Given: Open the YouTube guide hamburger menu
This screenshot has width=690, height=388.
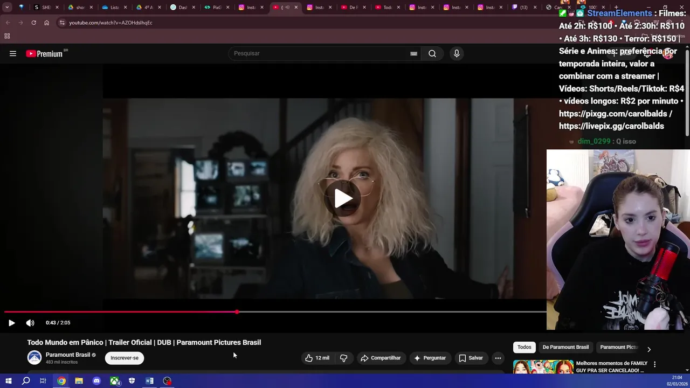Looking at the screenshot, I should pos(13,53).
